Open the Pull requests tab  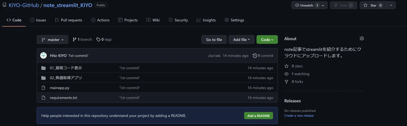(x=69, y=20)
